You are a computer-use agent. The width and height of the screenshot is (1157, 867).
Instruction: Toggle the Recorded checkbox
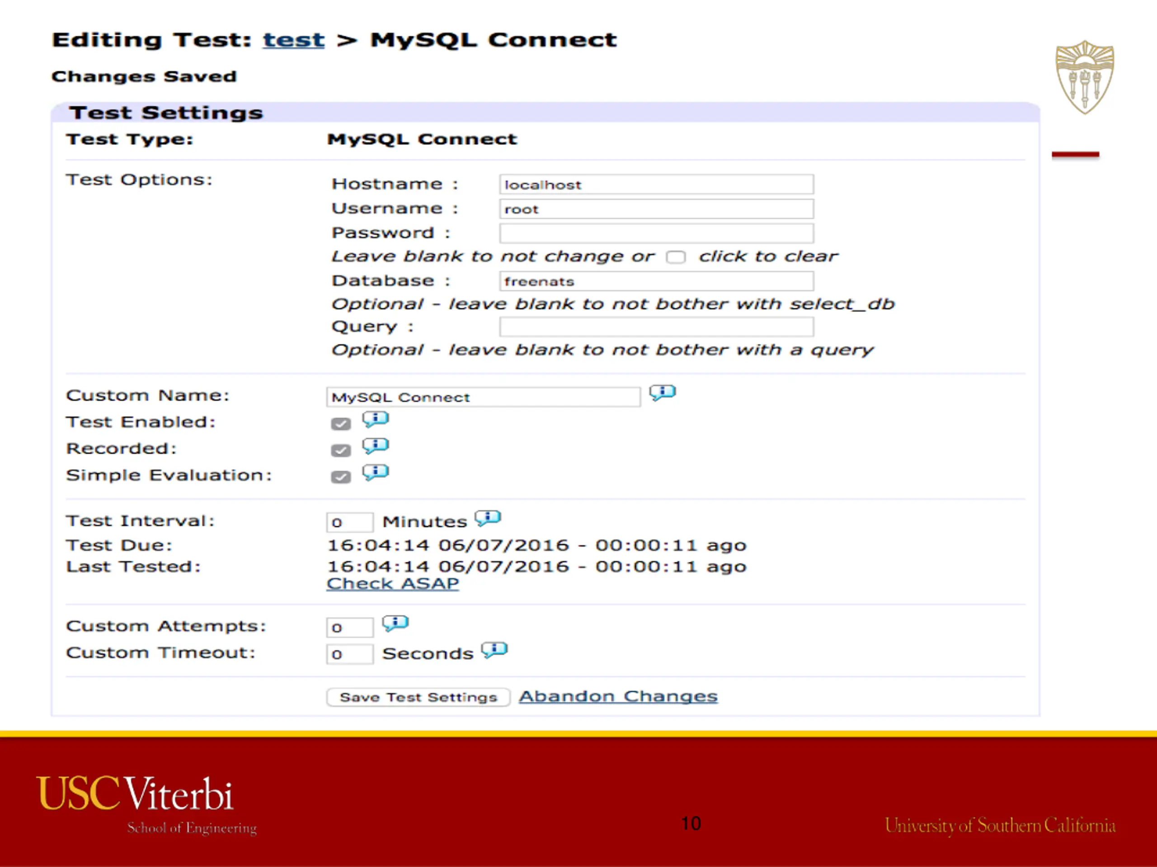(x=341, y=451)
